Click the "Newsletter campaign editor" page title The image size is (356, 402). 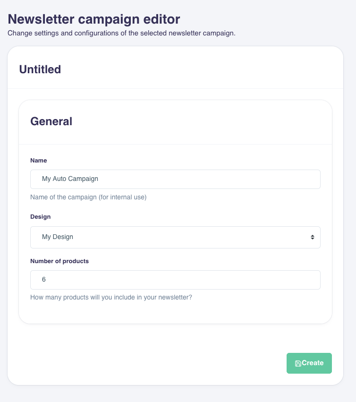pos(94,19)
